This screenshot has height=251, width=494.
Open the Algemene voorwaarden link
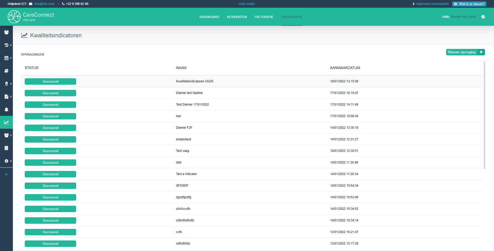[433, 4]
